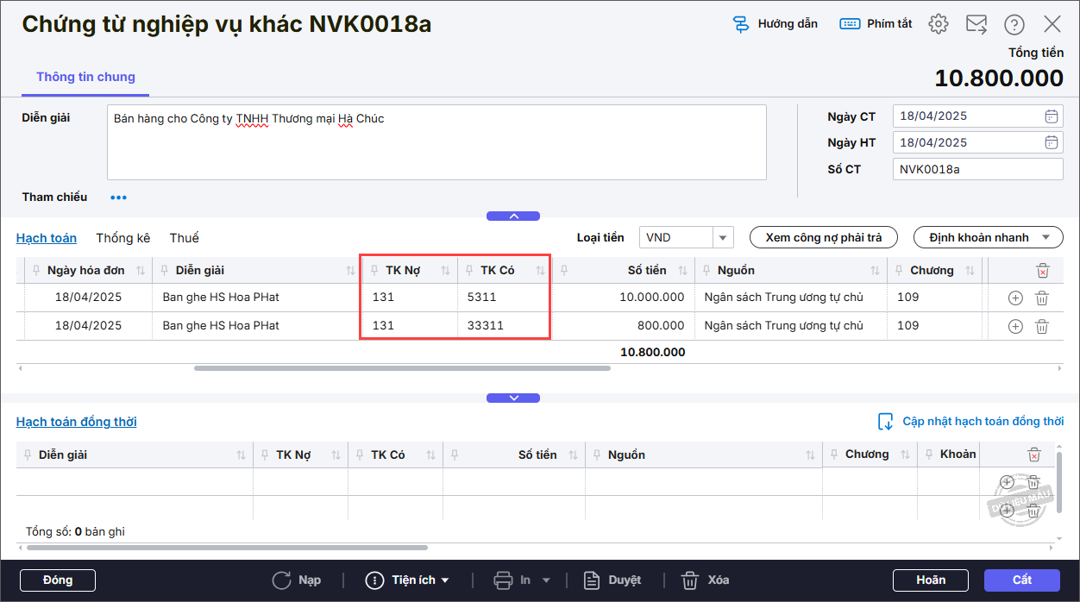The height and width of the screenshot is (602, 1080).
Task: Click the Hoãn button
Action: pyautogui.click(x=931, y=580)
